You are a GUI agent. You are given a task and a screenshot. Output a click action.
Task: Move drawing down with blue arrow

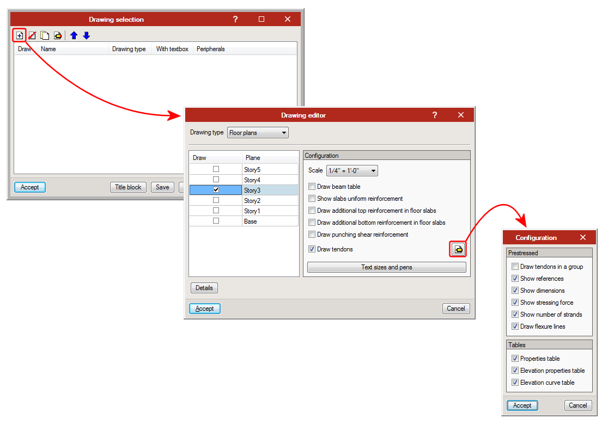(86, 35)
